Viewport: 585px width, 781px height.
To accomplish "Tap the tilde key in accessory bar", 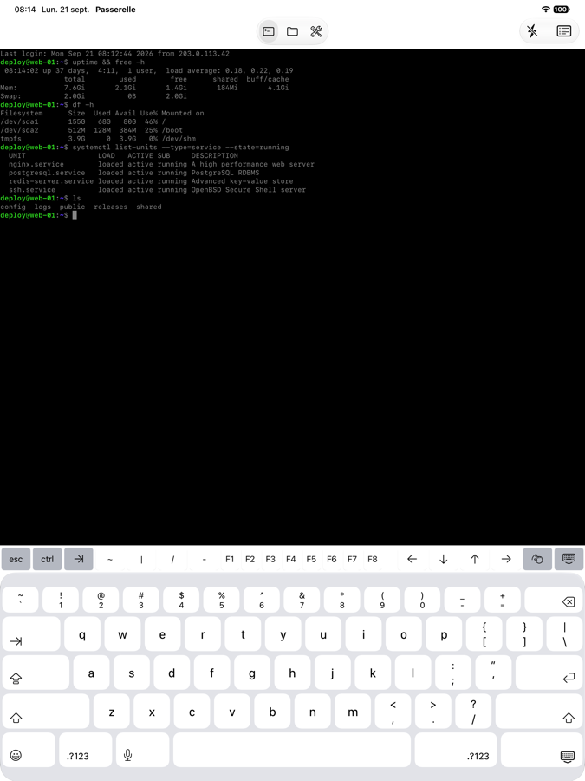I will pyautogui.click(x=110, y=559).
